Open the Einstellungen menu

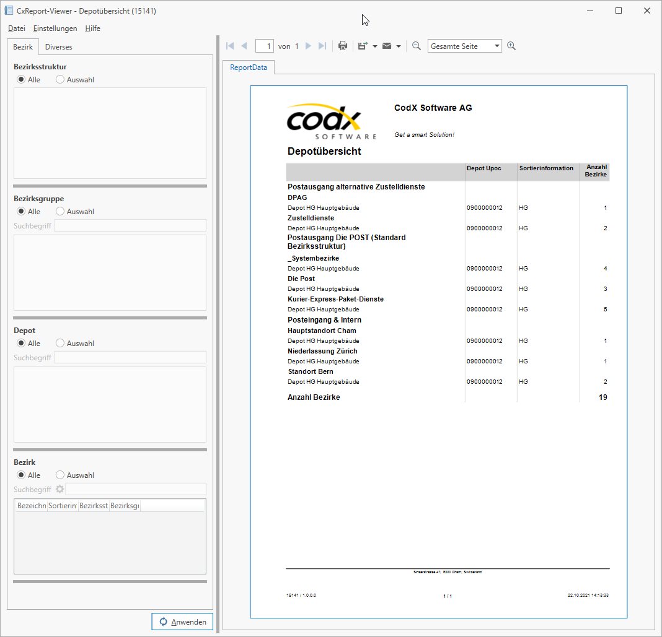coord(55,28)
